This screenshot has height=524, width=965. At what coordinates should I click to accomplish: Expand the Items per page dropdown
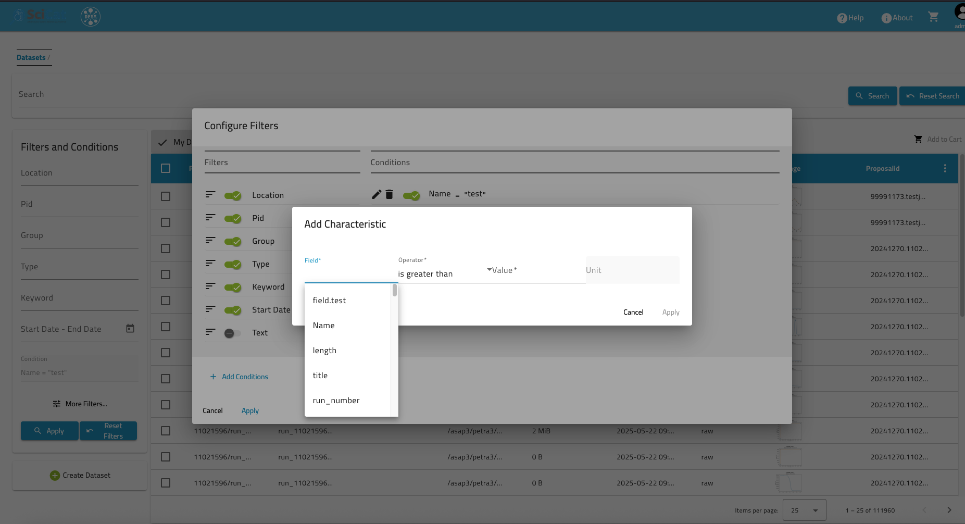[805, 510]
